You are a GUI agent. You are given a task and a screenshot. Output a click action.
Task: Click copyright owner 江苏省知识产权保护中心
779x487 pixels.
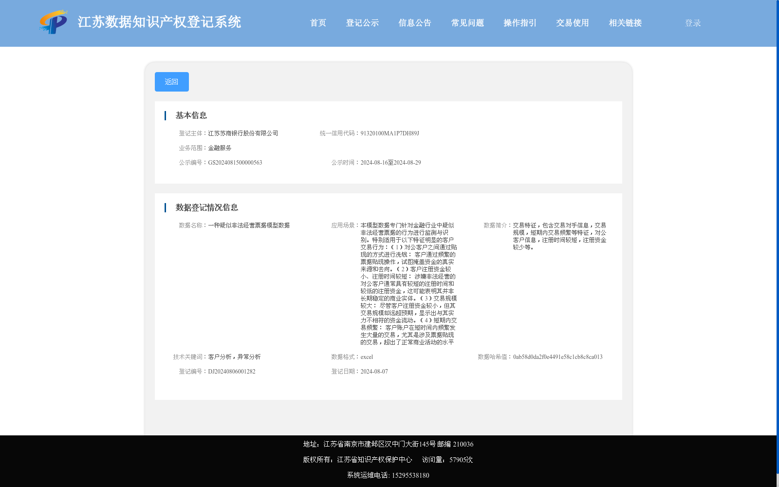[374, 460]
